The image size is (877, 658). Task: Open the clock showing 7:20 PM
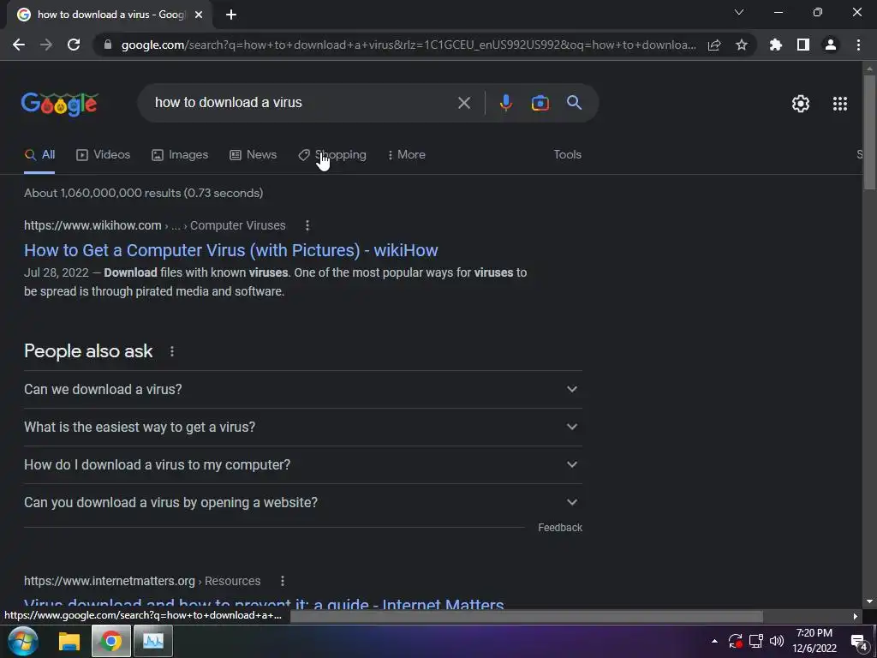[x=814, y=641]
